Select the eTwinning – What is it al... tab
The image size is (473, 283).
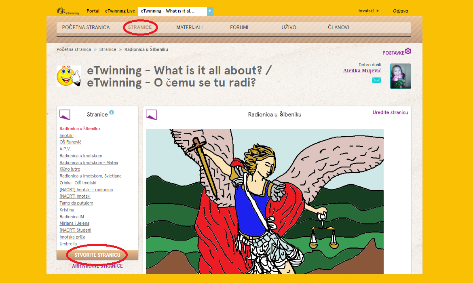(x=172, y=11)
